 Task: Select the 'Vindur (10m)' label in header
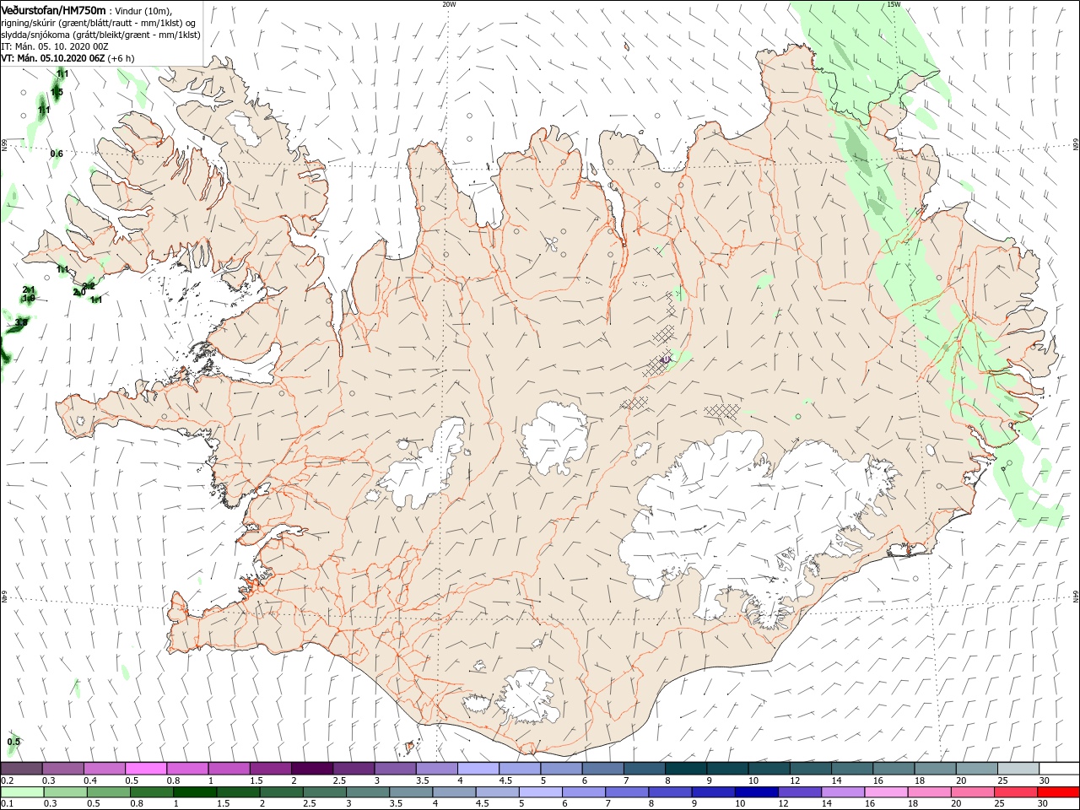pyautogui.click(x=143, y=10)
